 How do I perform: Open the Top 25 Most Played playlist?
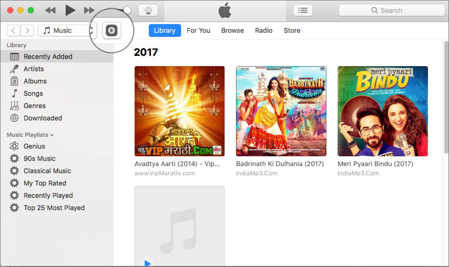point(57,208)
